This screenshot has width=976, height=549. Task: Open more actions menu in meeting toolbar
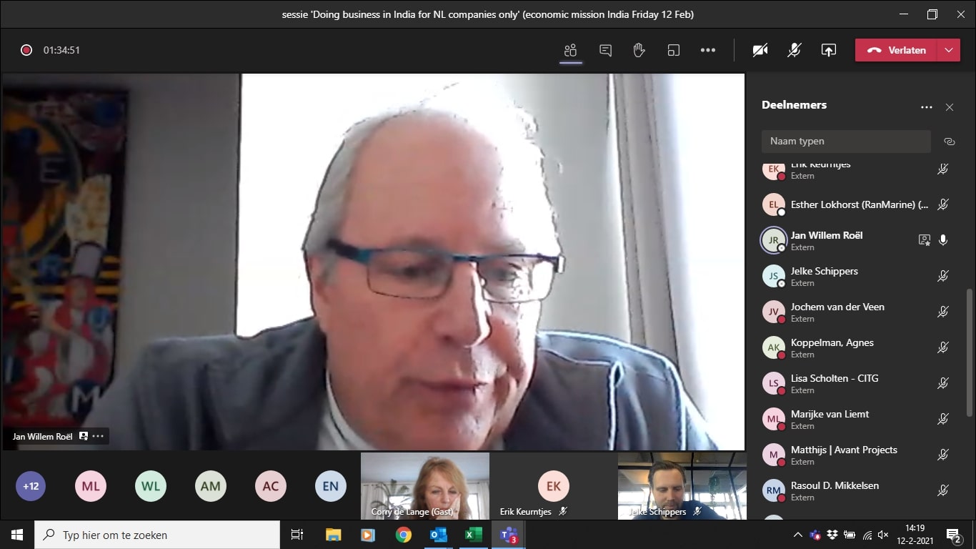click(x=707, y=50)
